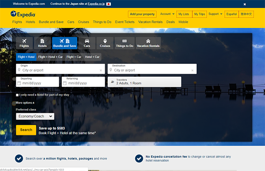Click Add your property button
Viewport: 265px width, 171px height.
142,14
